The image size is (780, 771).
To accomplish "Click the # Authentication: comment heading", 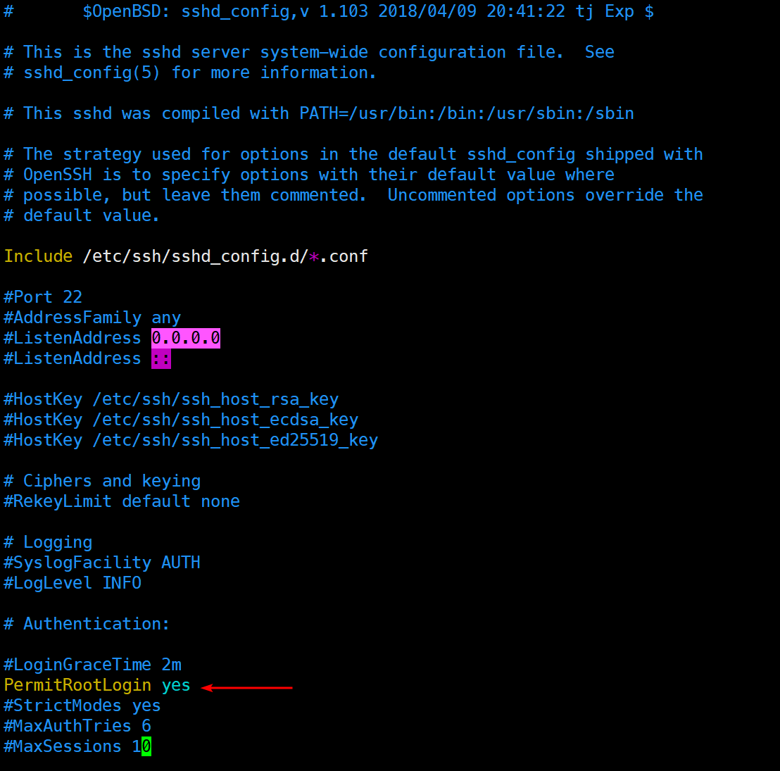I will 87,624.
